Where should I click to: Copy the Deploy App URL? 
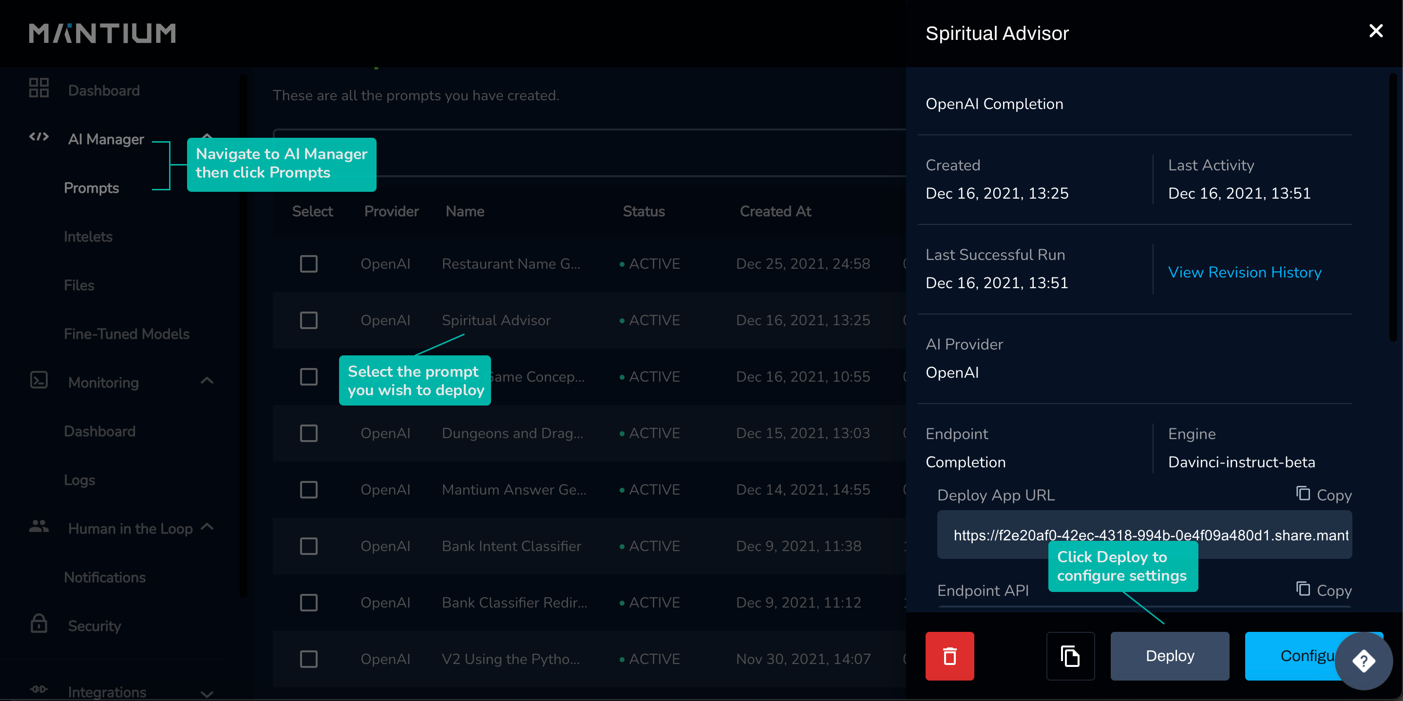pyautogui.click(x=1324, y=495)
